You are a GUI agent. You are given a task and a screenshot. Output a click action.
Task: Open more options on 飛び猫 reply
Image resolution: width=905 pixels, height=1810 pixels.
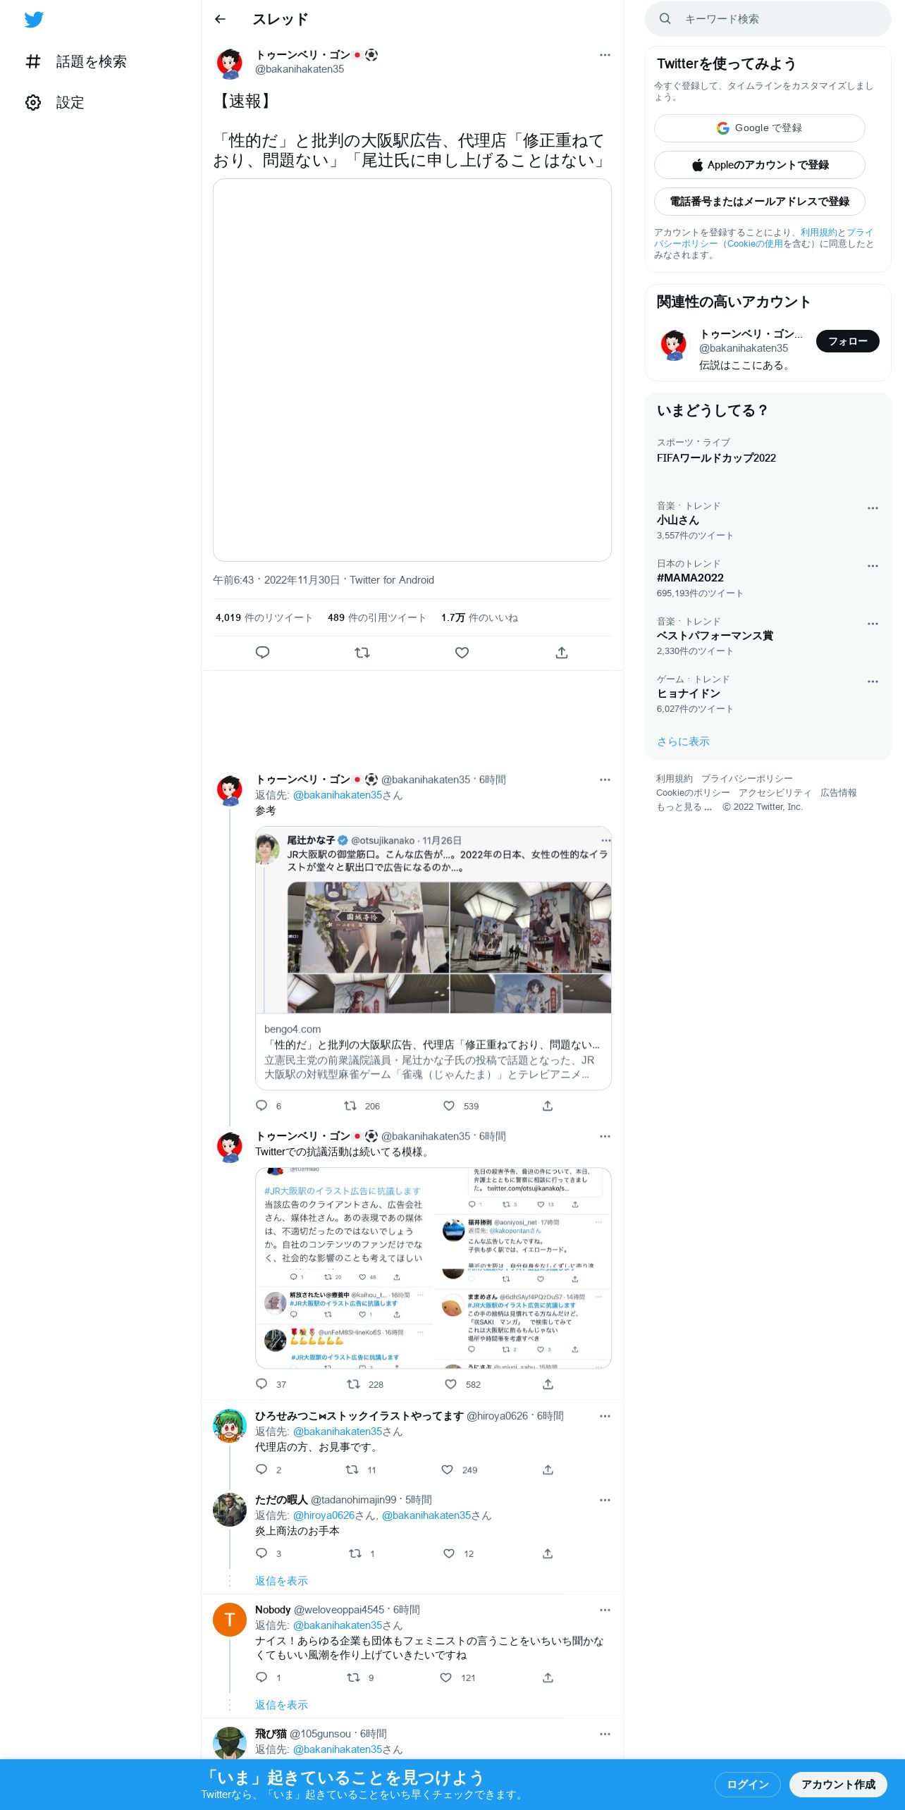point(605,1734)
